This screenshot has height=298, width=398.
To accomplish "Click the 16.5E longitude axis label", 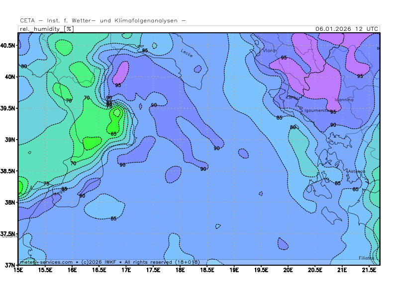I will (x=99, y=270).
